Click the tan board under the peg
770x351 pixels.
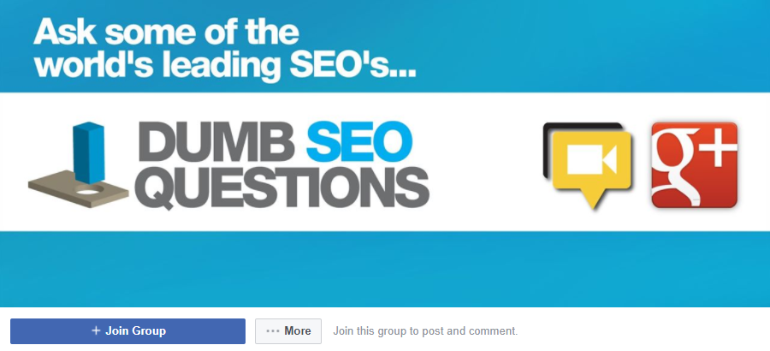pyautogui.click(x=79, y=189)
